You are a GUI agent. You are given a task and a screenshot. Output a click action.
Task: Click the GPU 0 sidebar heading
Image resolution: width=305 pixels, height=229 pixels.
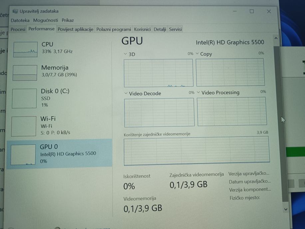click(49, 147)
